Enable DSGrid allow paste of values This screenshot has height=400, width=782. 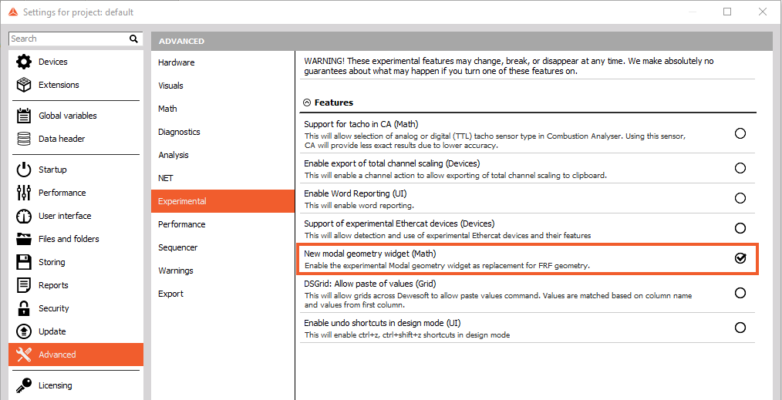pyautogui.click(x=740, y=292)
